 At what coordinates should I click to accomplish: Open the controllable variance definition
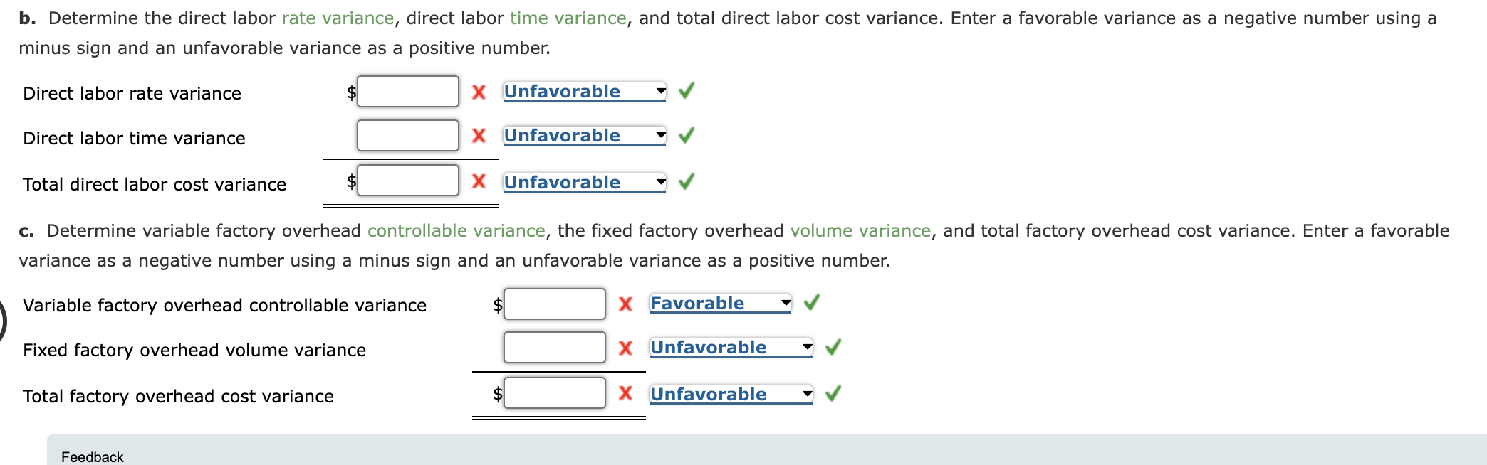456,230
